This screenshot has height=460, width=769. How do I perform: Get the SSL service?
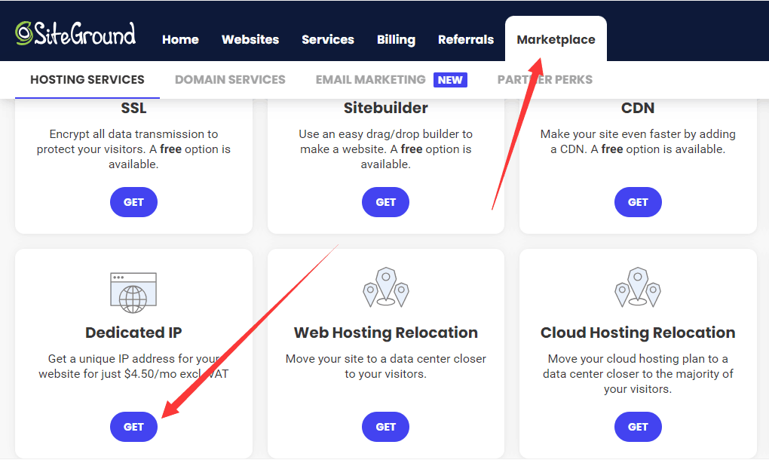(133, 202)
